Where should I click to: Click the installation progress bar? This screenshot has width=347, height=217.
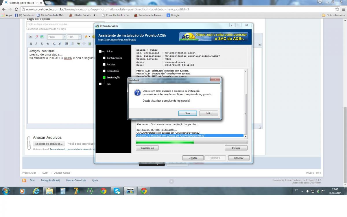click(x=192, y=142)
